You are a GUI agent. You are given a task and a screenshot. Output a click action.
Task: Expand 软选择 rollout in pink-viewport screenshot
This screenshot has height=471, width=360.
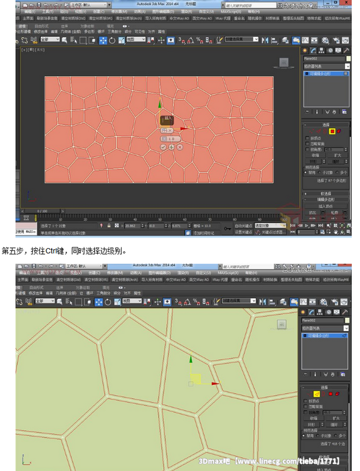[x=326, y=194]
